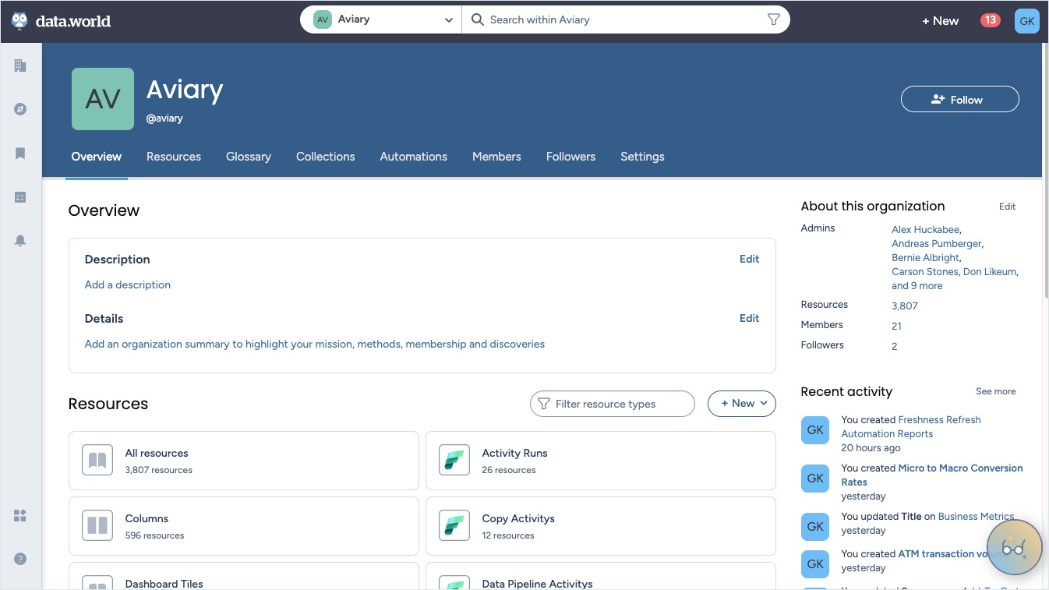Open the Activity Runs card title
The height and width of the screenshot is (590, 1049).
(x=514, y=453)
